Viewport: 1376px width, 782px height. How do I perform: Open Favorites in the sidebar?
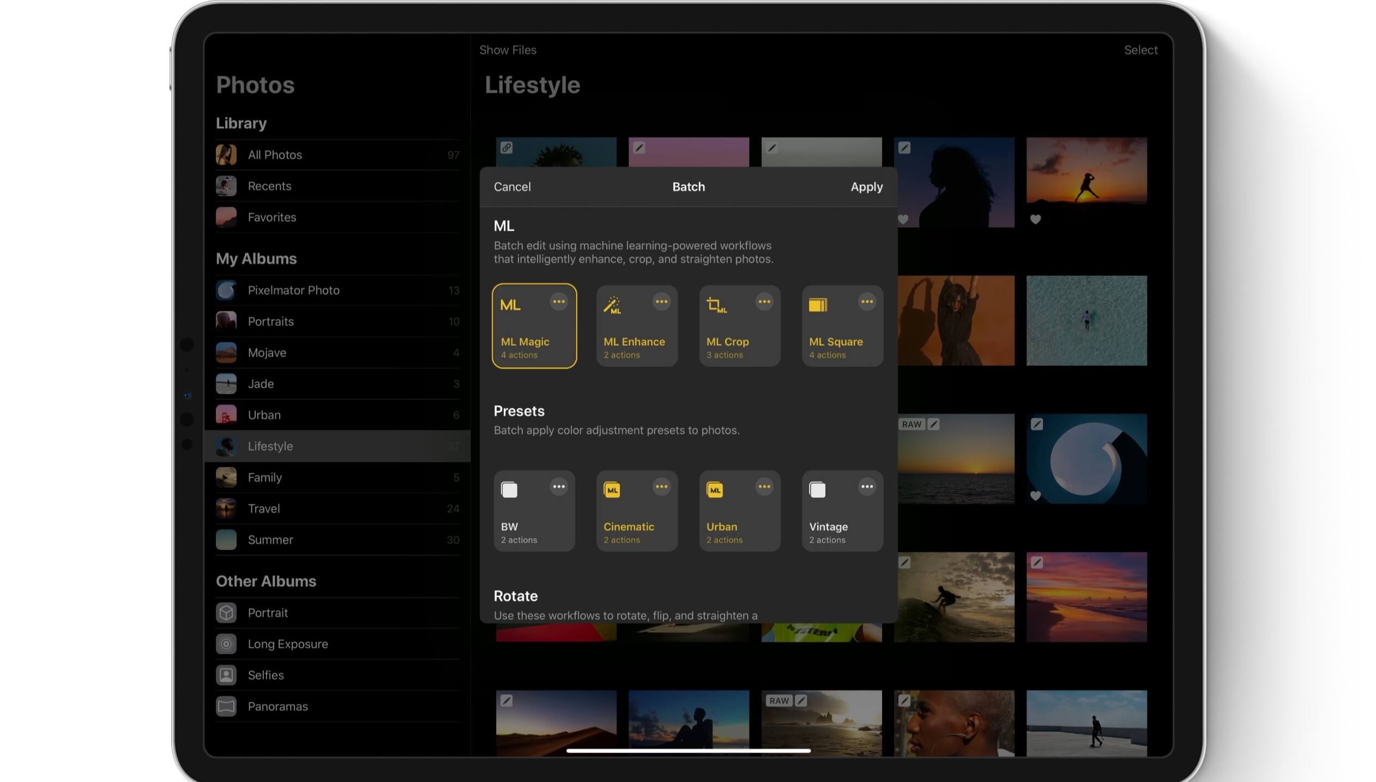(x=337, y=217)
